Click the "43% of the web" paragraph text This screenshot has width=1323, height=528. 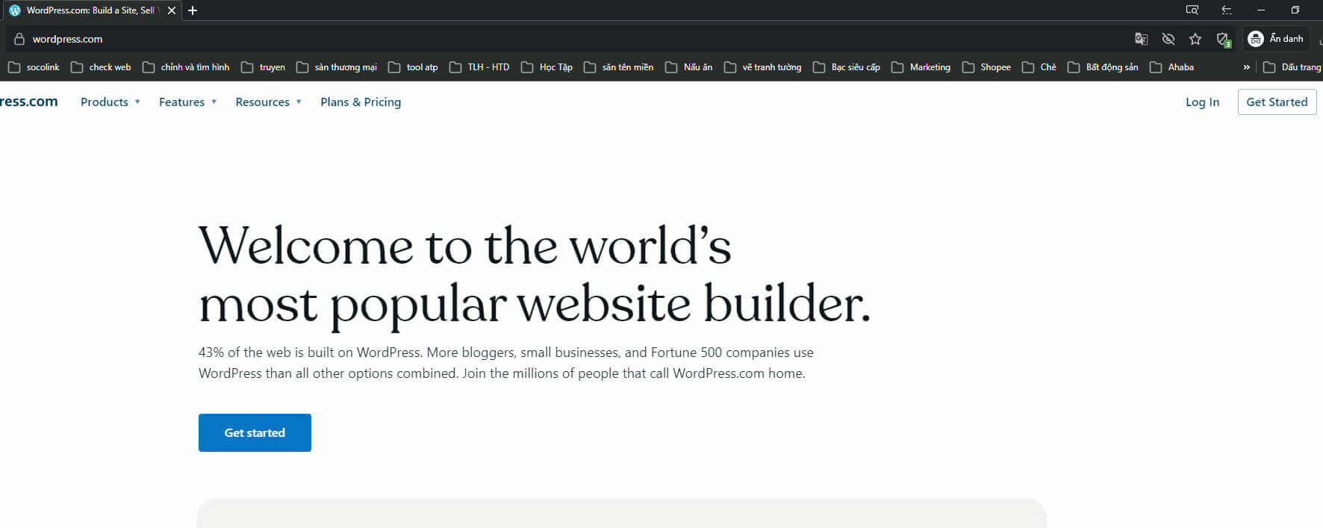click(x=506, y=363)
